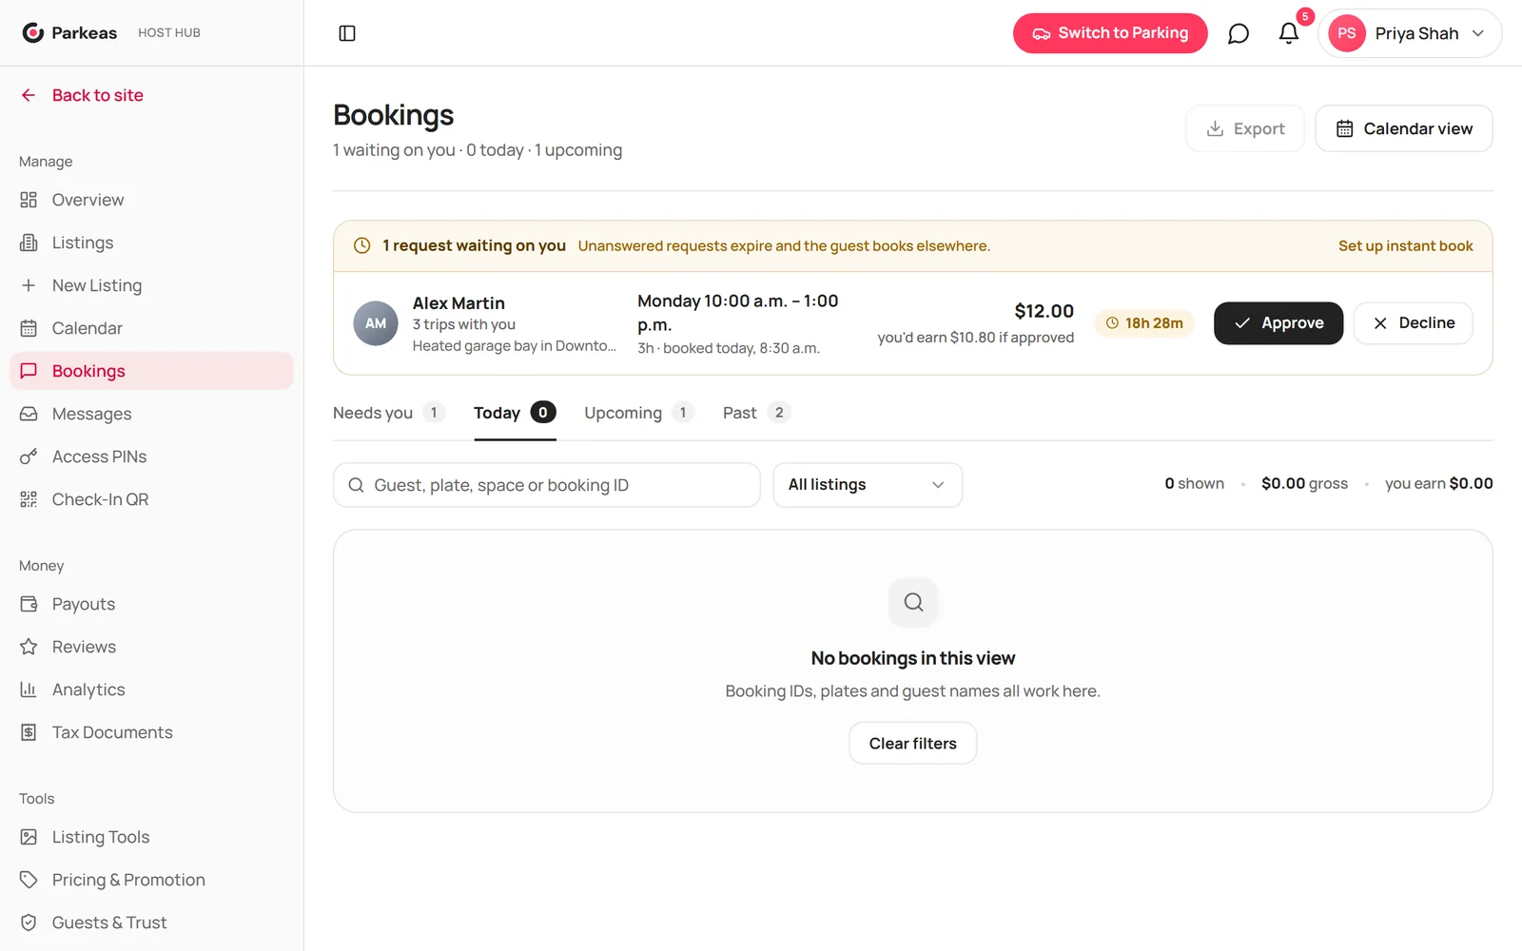Click the Parkeas logo
1522x951 pixels.
click(x=69, y=32)
